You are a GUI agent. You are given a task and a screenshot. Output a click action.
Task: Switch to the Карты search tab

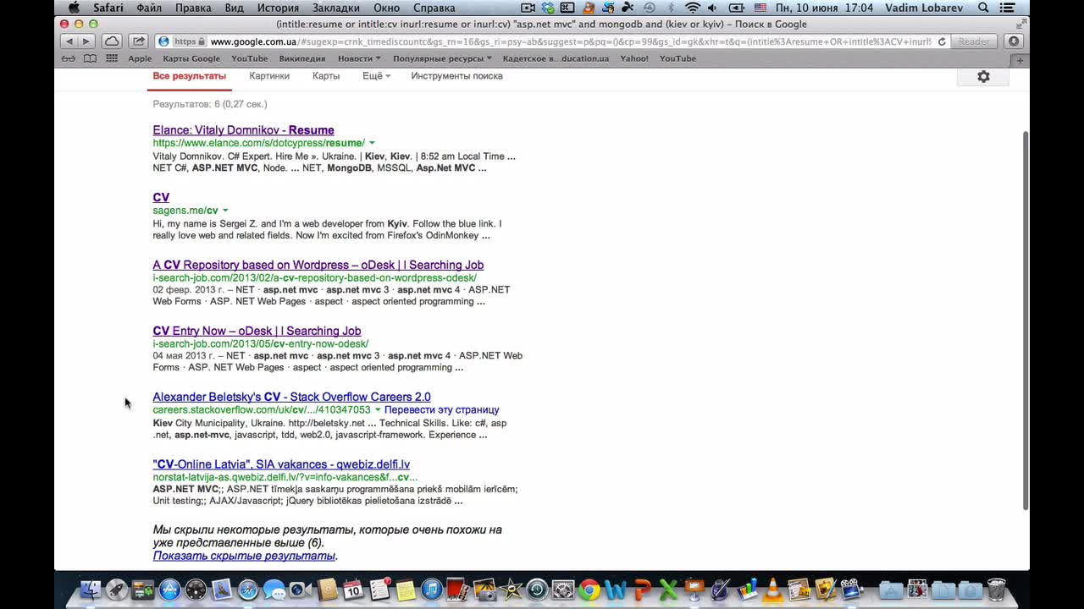(326, 76)
